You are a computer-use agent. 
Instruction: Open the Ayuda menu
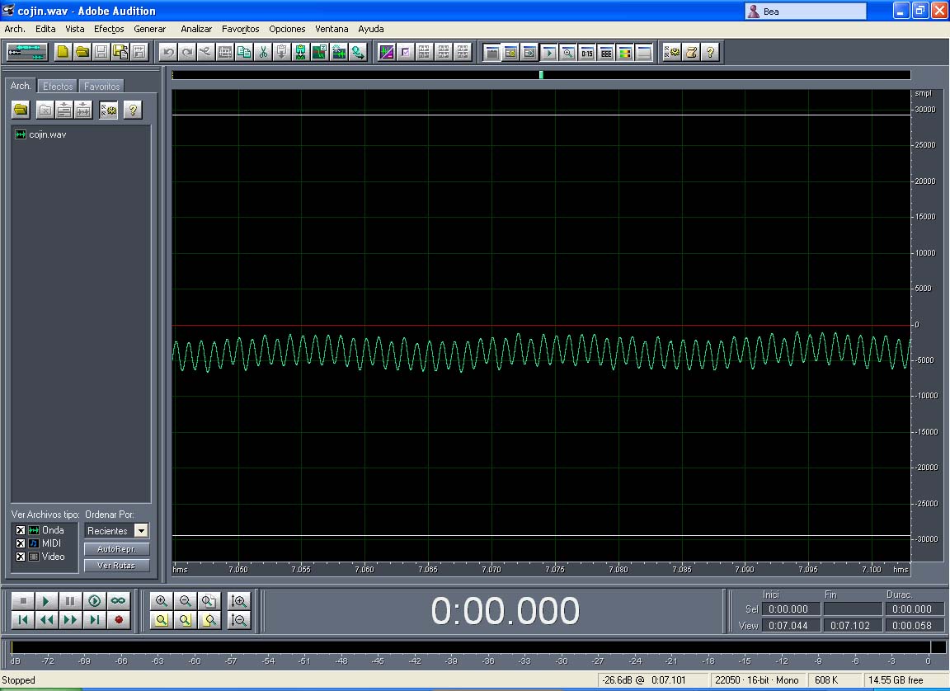pyautogui.click(x=371, y=29)
